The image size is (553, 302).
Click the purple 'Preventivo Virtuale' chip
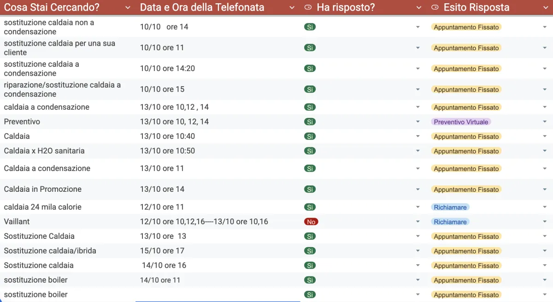tap(461, 122)
